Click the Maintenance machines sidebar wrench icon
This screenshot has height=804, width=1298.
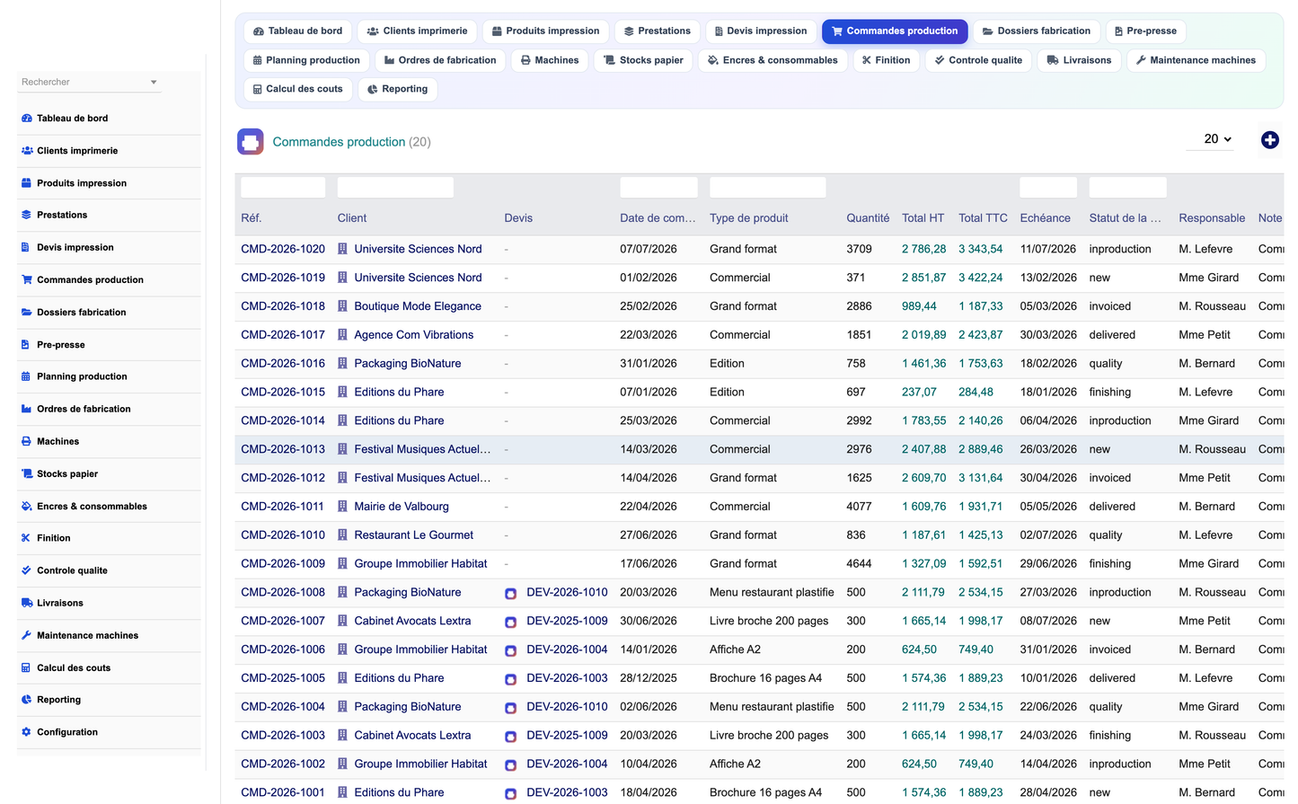coord(27,635)
